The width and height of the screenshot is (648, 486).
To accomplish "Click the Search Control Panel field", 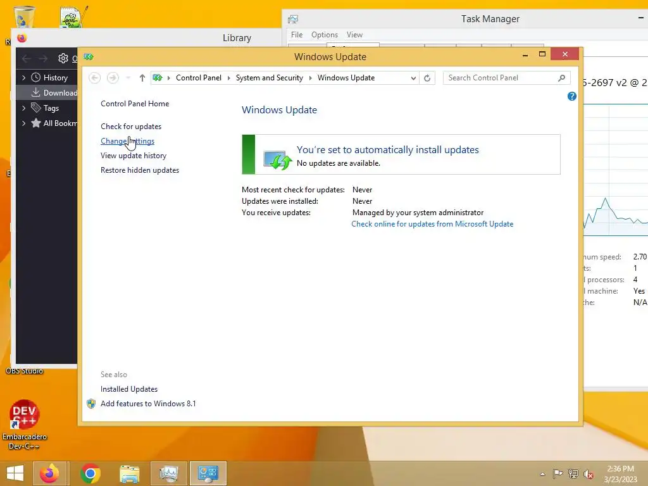I will (x=506, y=78).
